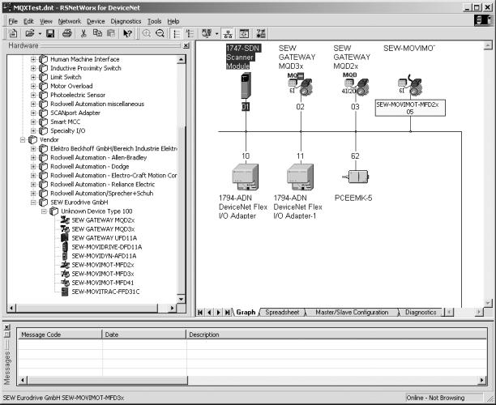Image resolution: width=496 pixels, height=405 pixels.
Task: Expand the Motor Overload category
Action: [x=33, y=86]
